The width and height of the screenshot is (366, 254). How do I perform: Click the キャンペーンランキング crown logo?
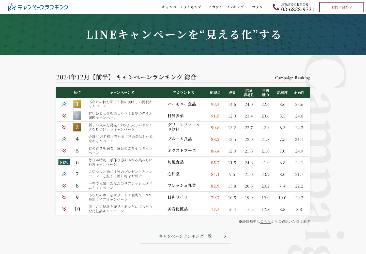coord(11,7)
